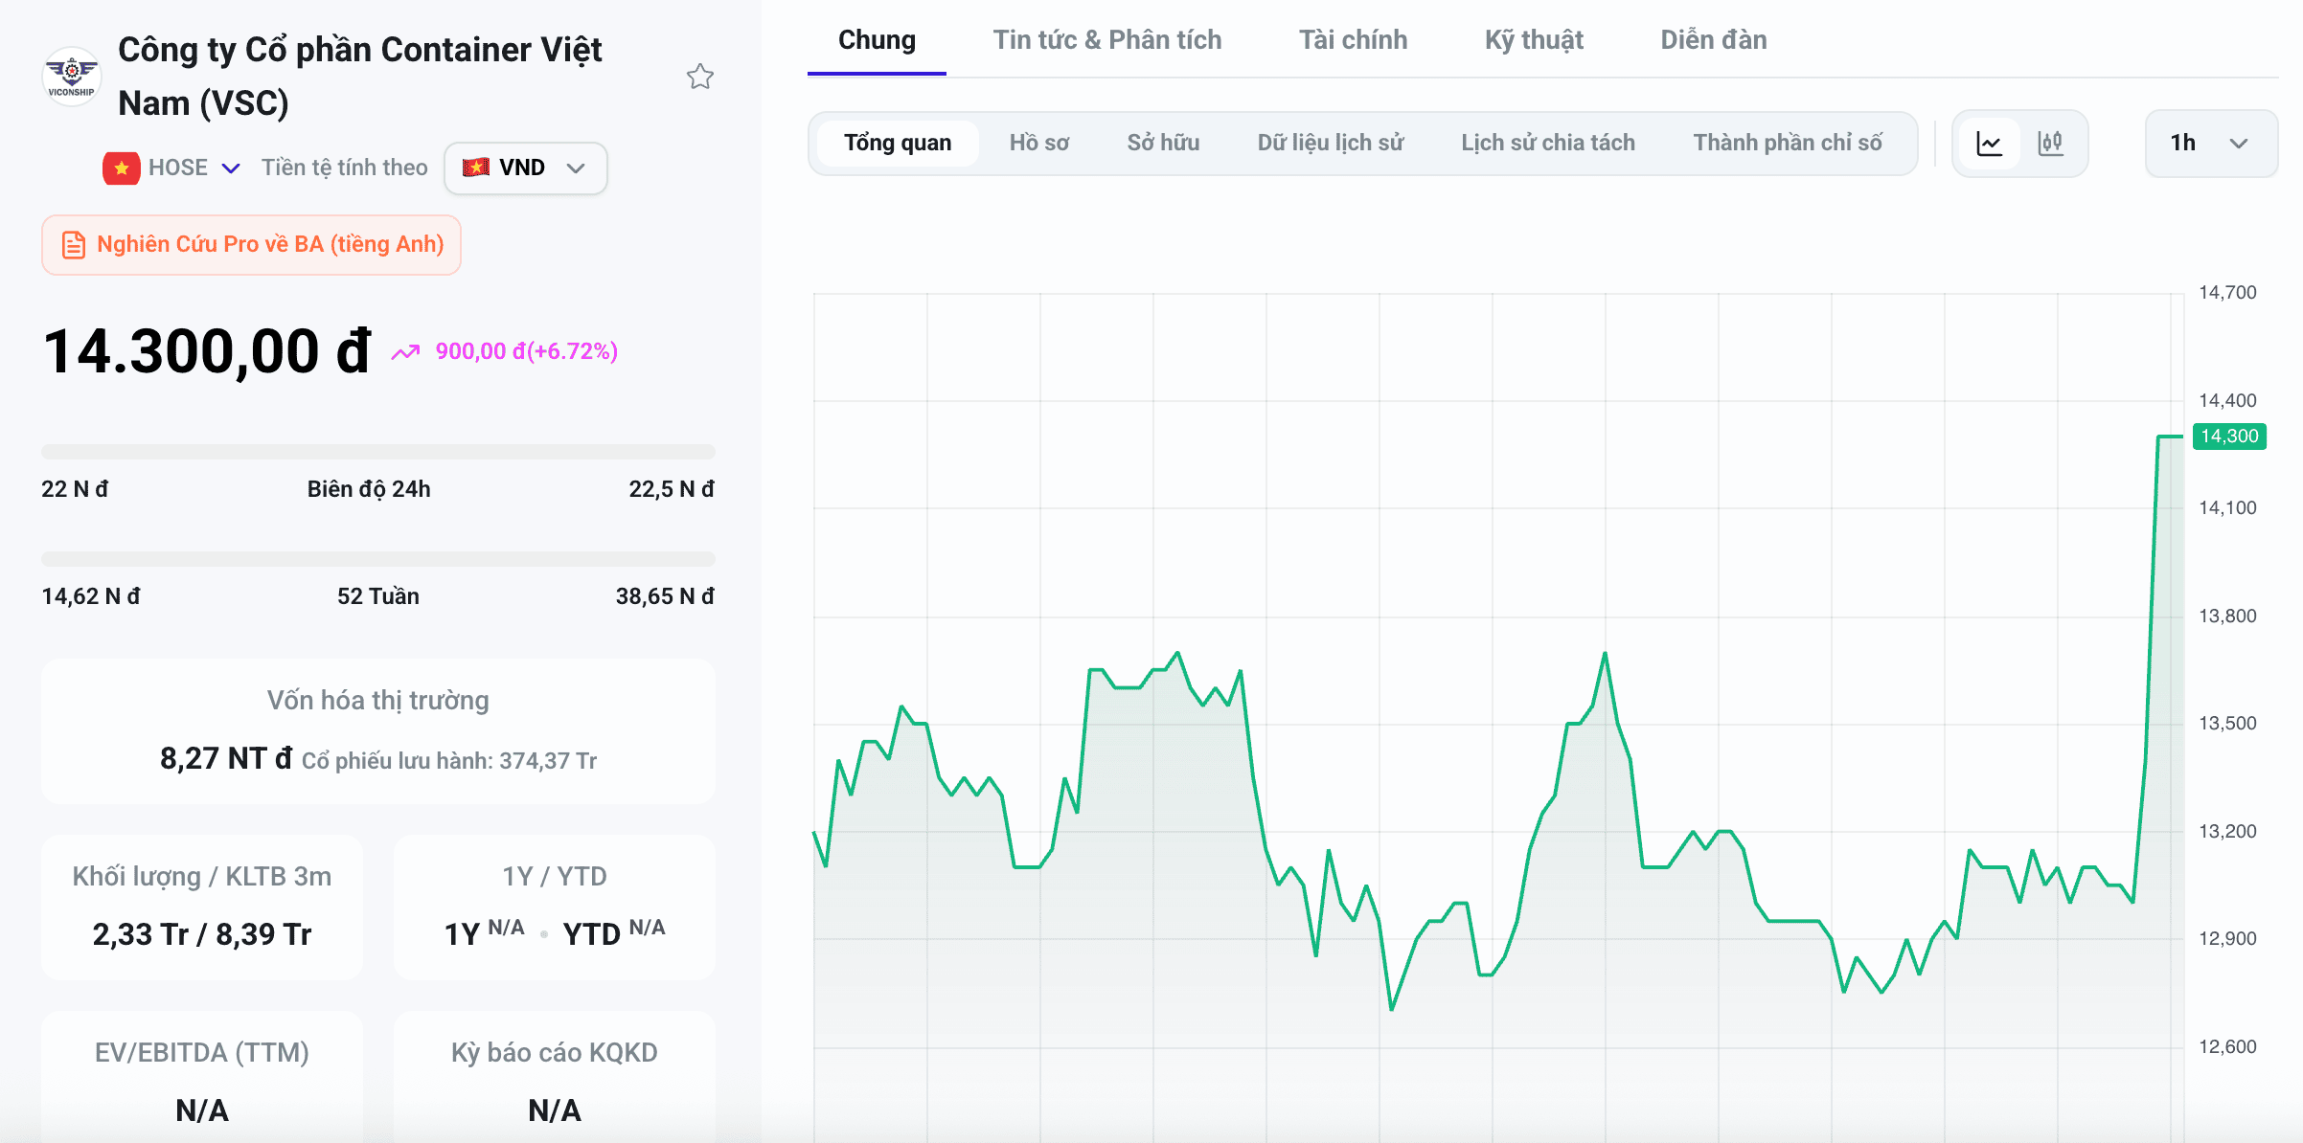Open the Chung tab
The height and width of the screenshot is (1143, 2303).
point(877,40)
